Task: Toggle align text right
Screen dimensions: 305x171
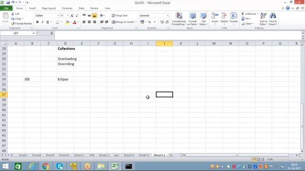Action: (x=94, y=22)
